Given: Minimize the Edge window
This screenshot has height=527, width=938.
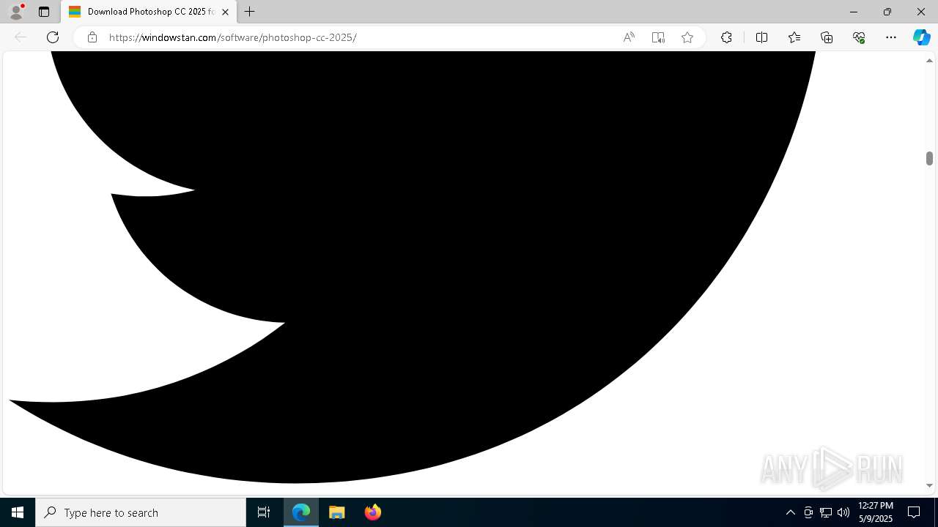Looking at the screenshot, I should [x=854, y=12].
